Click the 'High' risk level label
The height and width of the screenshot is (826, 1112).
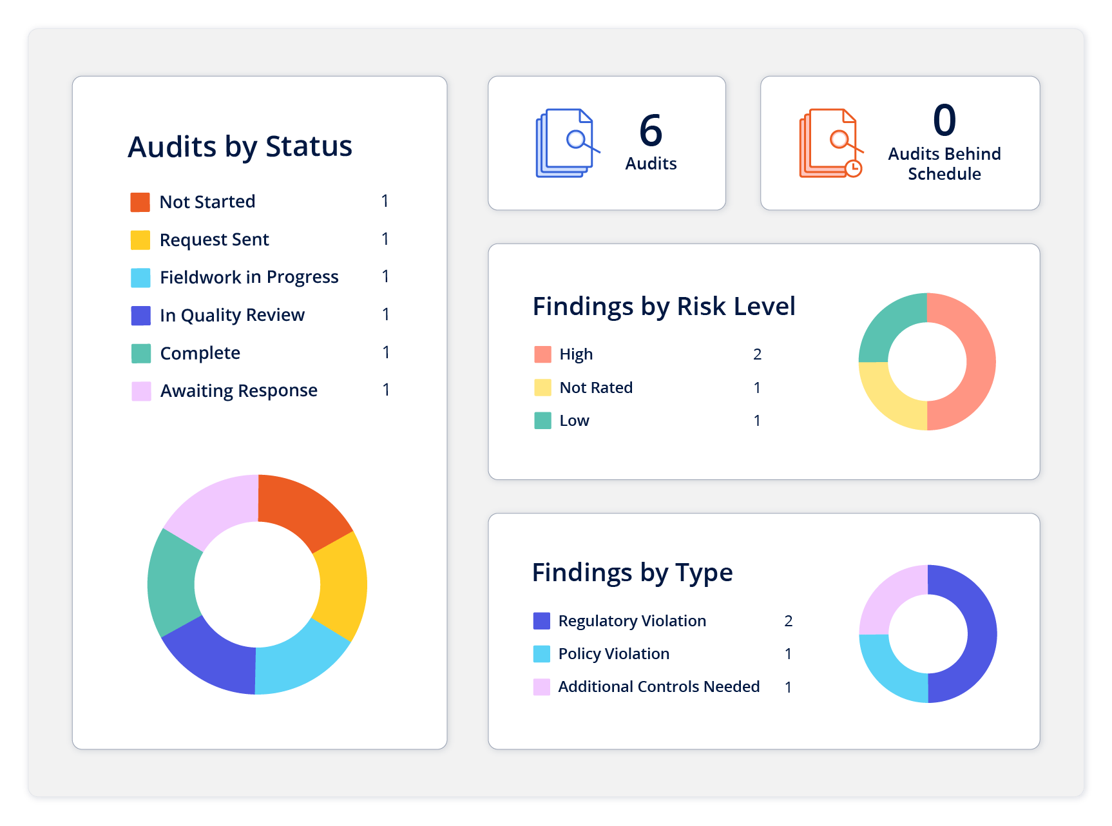(x=576, y=354)
